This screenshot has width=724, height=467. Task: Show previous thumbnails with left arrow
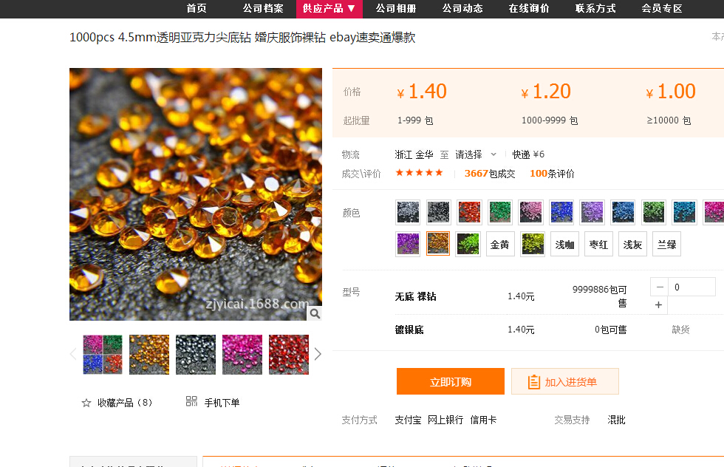pos(73,354)
